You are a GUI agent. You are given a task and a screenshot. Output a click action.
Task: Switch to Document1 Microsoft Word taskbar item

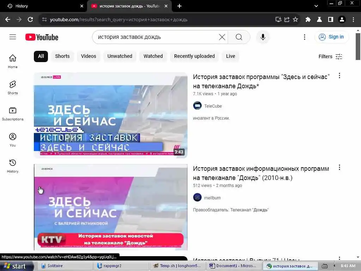234,266
